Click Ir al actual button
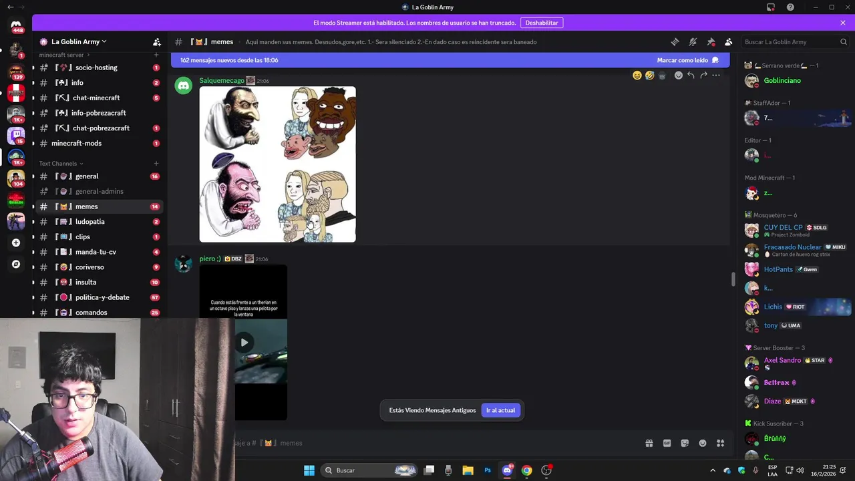 pyautogui.click(x=500, y=410)
